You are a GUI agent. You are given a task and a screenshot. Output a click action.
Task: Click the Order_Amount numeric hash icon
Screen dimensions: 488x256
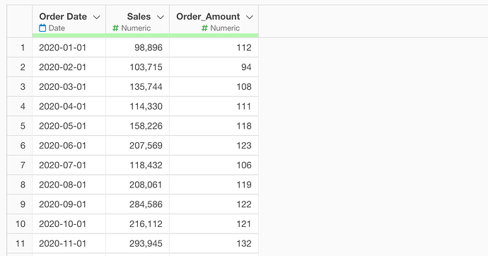pyautogui.click(x=204, y=28)
